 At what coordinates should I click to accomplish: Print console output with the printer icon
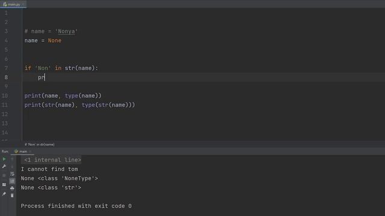click(x=12, y=188)
